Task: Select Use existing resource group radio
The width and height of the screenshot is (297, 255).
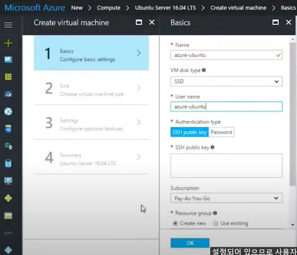Action: coord(215,224)
